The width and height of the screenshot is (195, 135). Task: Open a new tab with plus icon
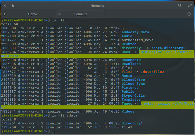4,14
